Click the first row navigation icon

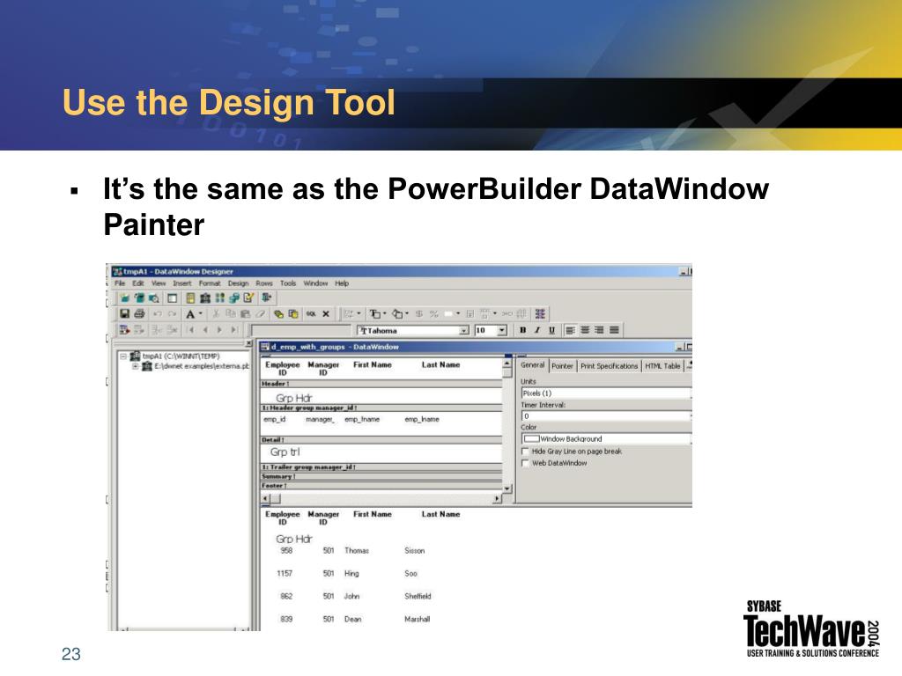click(191, 330)
